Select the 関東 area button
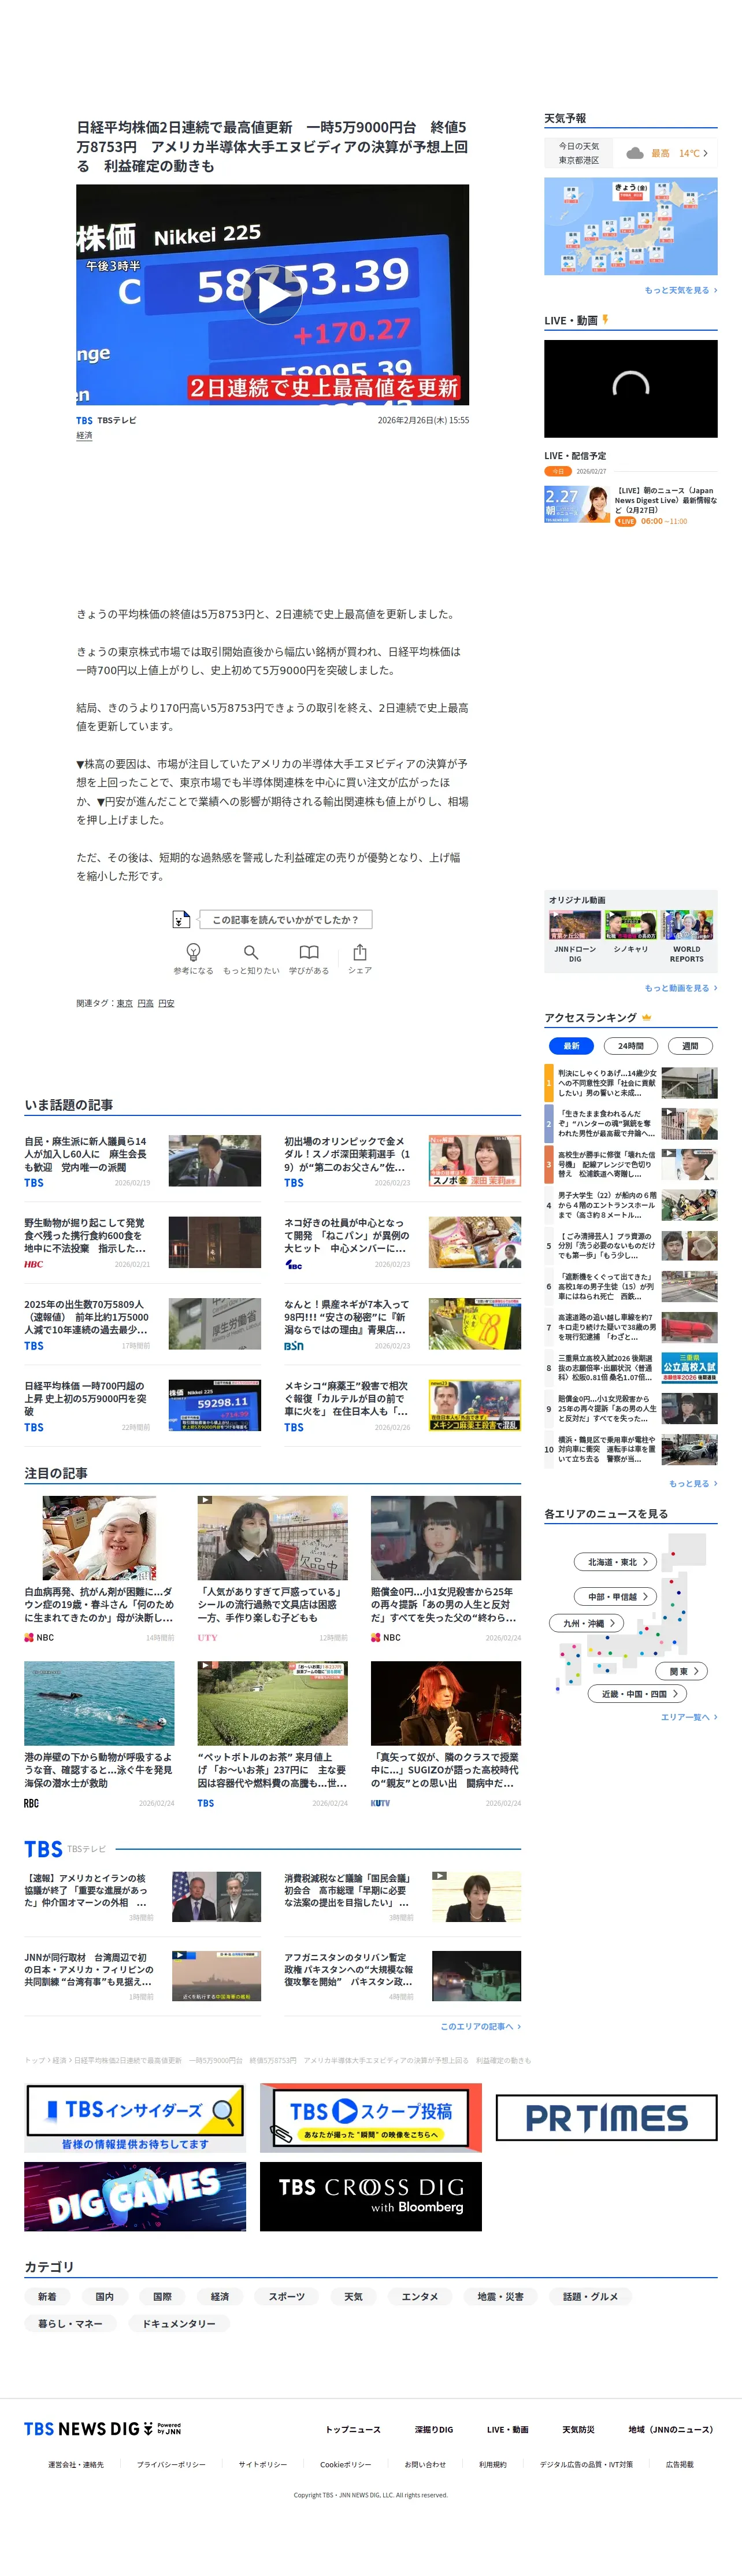Viewport: 742px width, 2576px height. click(x=682, y=1671)
